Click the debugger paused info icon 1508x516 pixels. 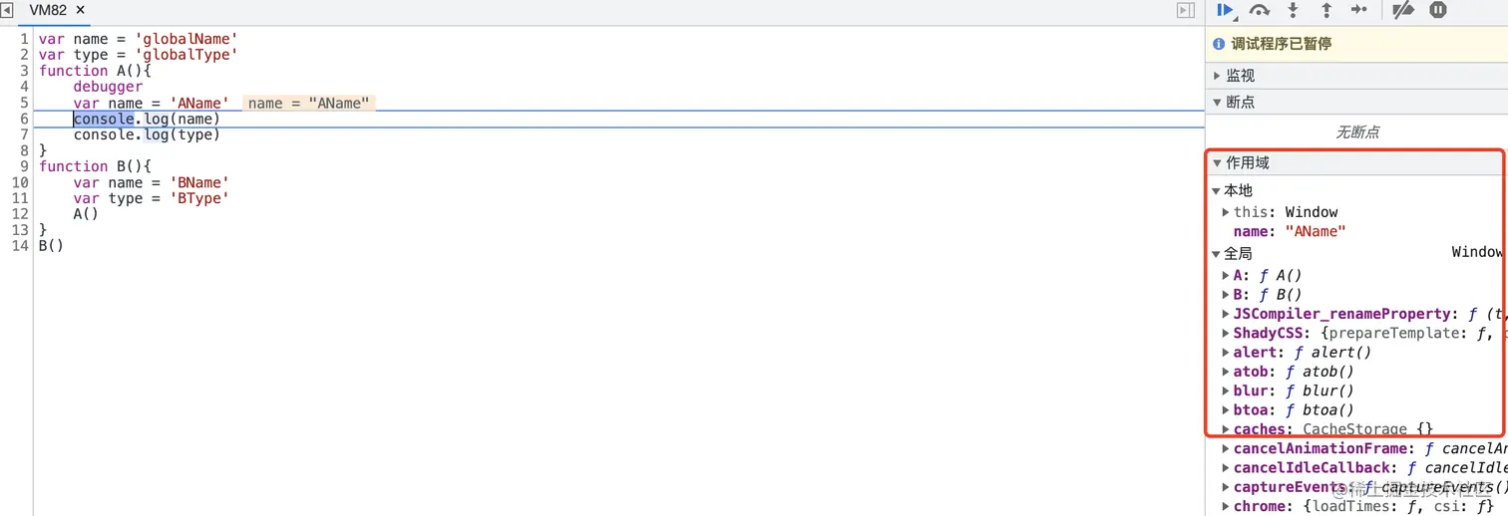click(1218, 44)
